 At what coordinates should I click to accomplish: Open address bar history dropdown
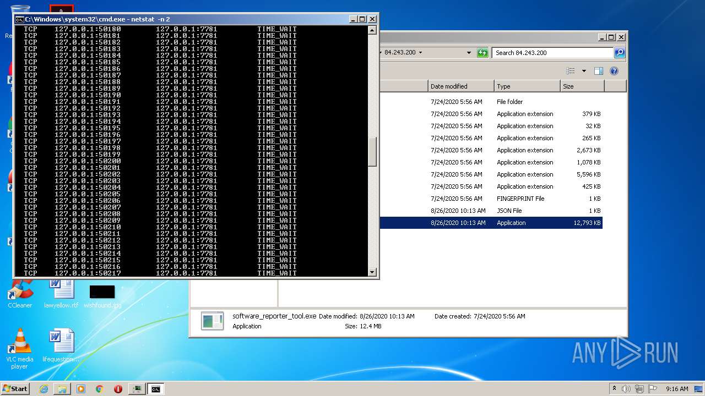point(469,53)
